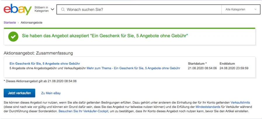Open the Alle Kategorien dropdown
The height and width of the screenshot is (119, 262).
click(x=241, y=9)
